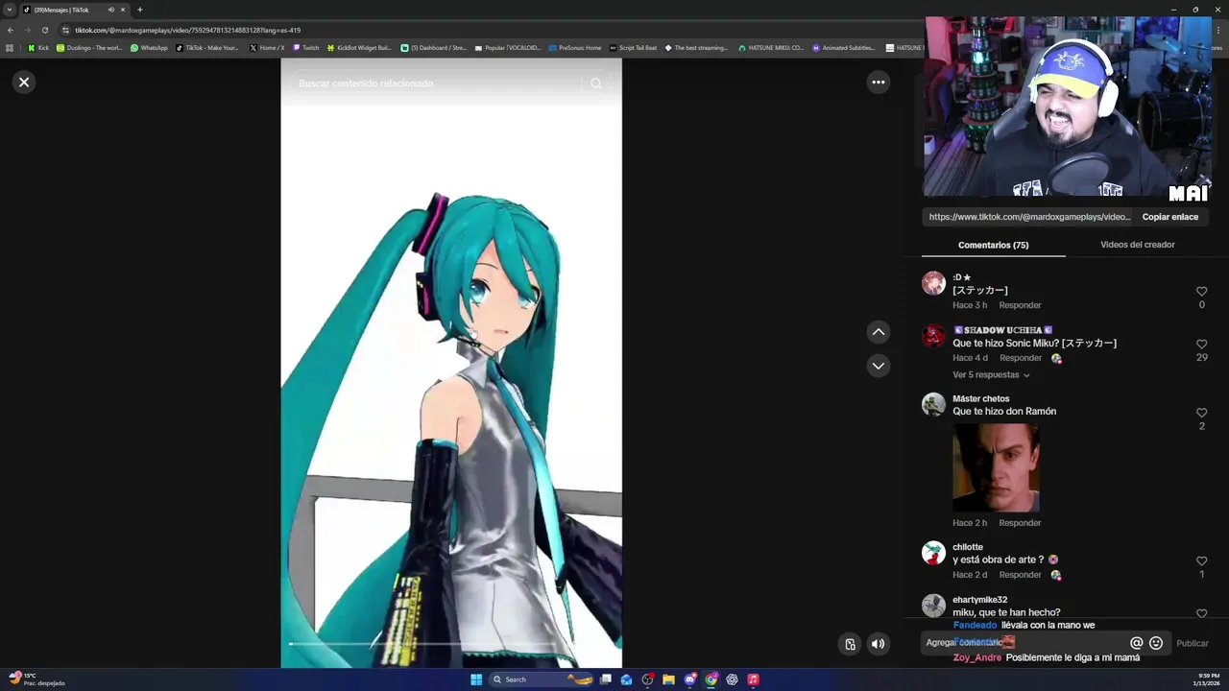Screen dimensions: 1229x691
Task: Go to the previous video with the up arrow
Action: [878, 332]
